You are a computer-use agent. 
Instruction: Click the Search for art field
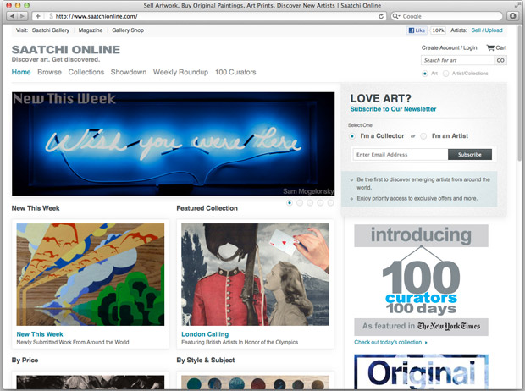[457, 60]
